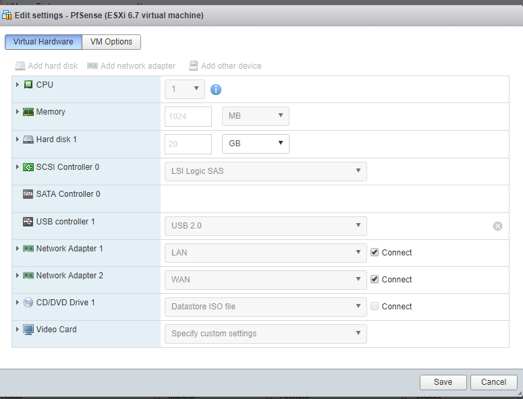Expand the Hard disk 1 row
The width and height of the screenshot is (523, 399).
point(18,140)
